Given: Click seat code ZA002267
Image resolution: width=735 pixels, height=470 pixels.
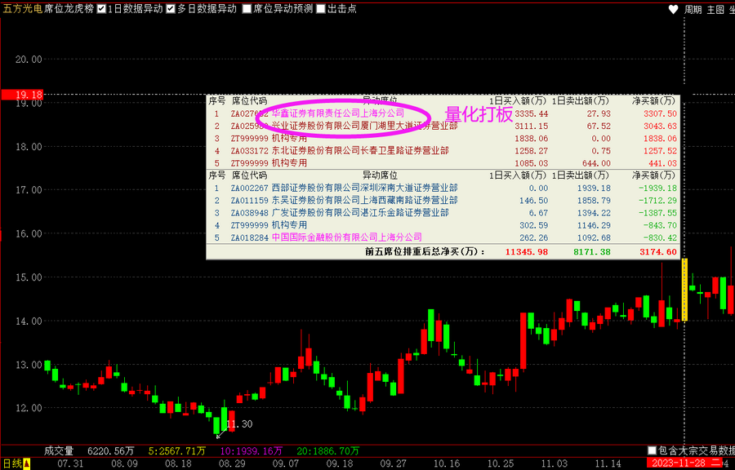Looking at the screenshot, I should pyautogui.click(x=249, y=188).
